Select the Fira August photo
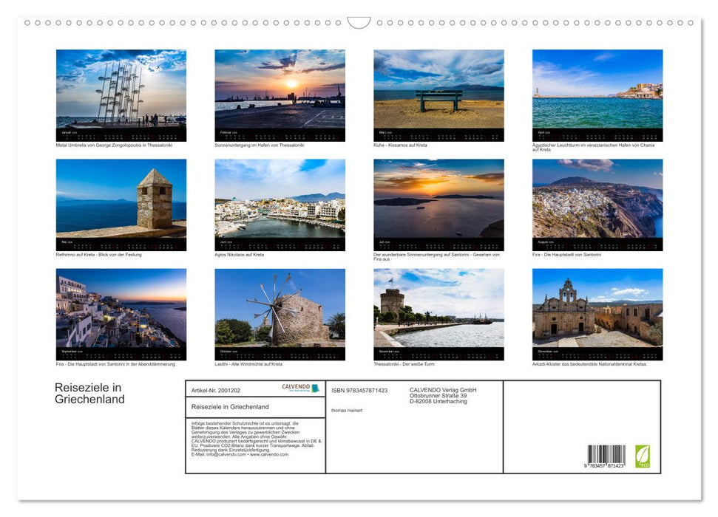Screen dimensions: 718x517 tap(597, 199)
